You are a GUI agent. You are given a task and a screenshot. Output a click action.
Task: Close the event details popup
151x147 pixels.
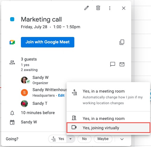pyautogui.click(x=124, y=8)
